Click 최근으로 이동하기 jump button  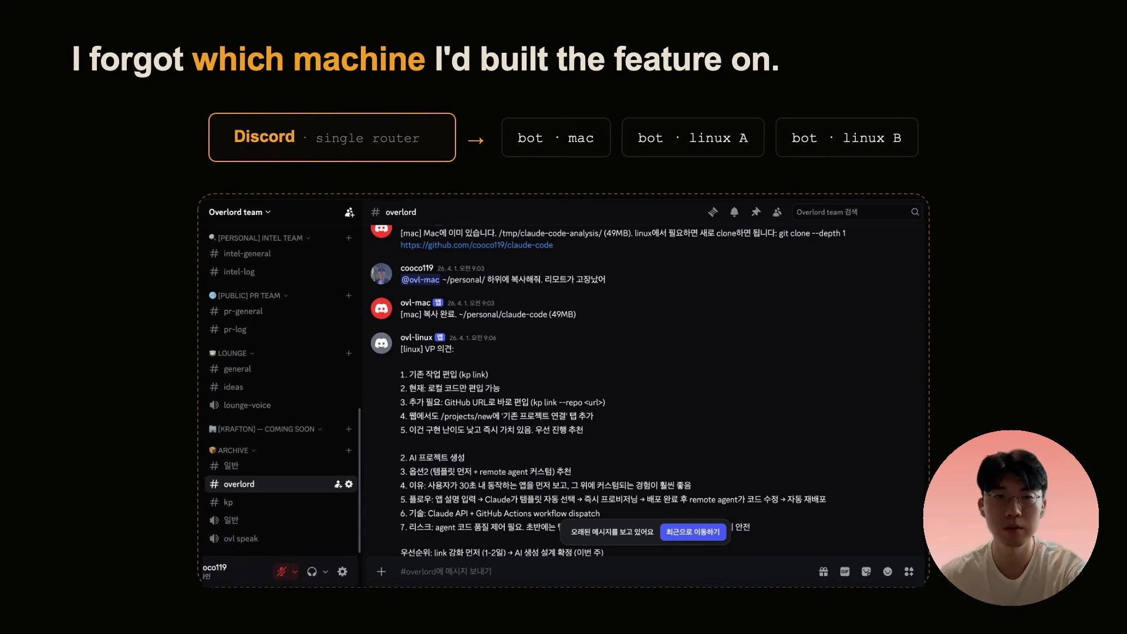tap(693, 532)
